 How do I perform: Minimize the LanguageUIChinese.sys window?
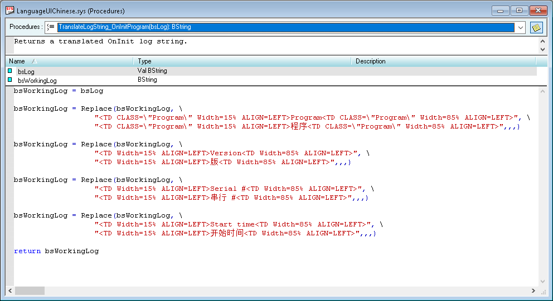pos(500,11)
